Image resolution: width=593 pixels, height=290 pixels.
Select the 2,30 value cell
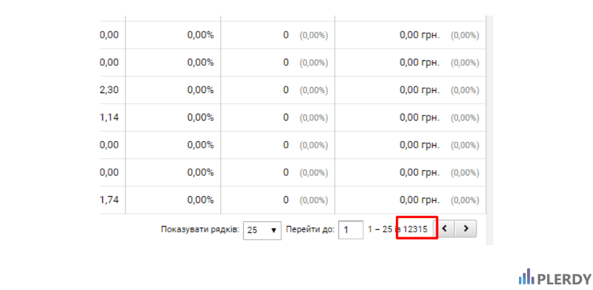pos(110,90)
